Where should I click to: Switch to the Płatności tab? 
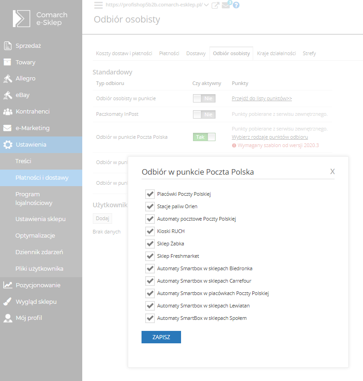click(169, 53)
